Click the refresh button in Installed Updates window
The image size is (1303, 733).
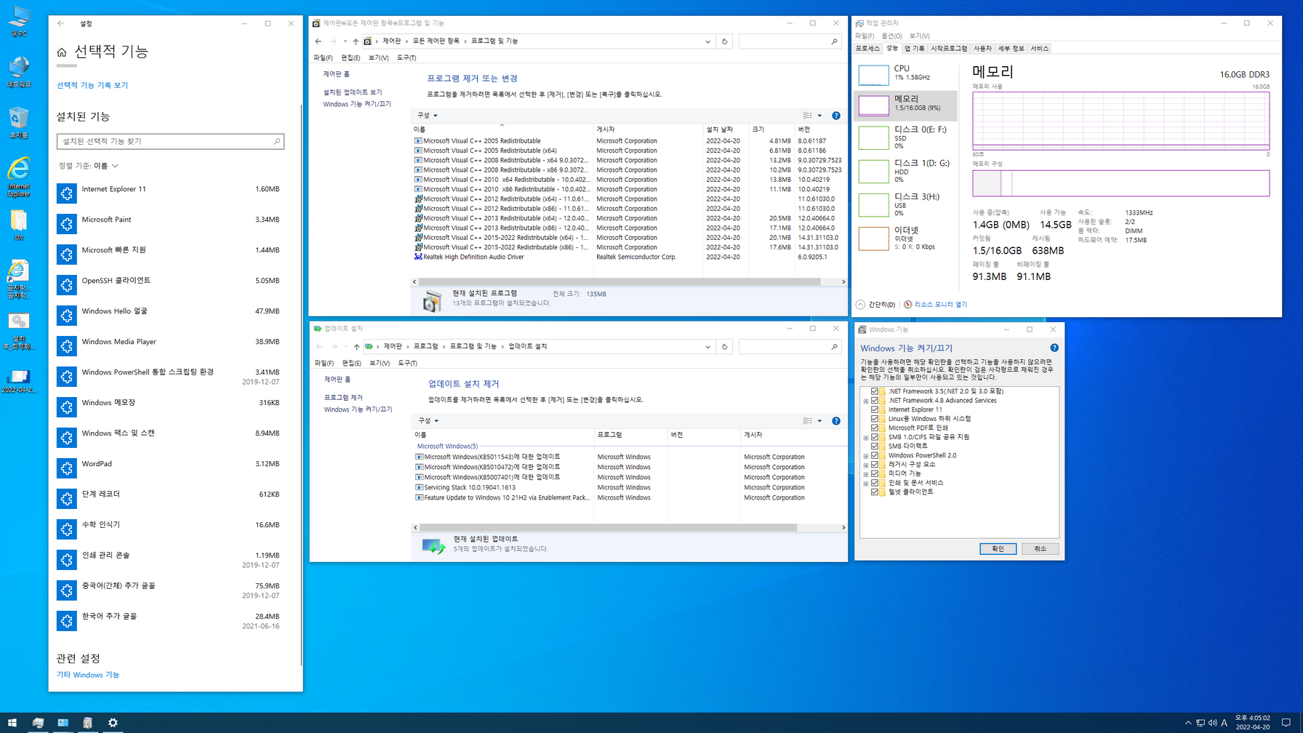point(724,347)
